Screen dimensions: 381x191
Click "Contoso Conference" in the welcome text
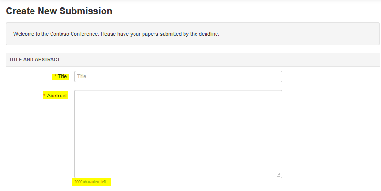click(x=71, y=34)
